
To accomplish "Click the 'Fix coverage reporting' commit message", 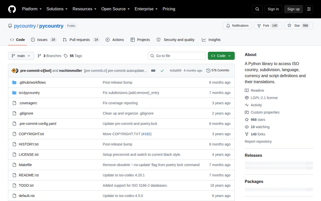I will pos(120,103).
